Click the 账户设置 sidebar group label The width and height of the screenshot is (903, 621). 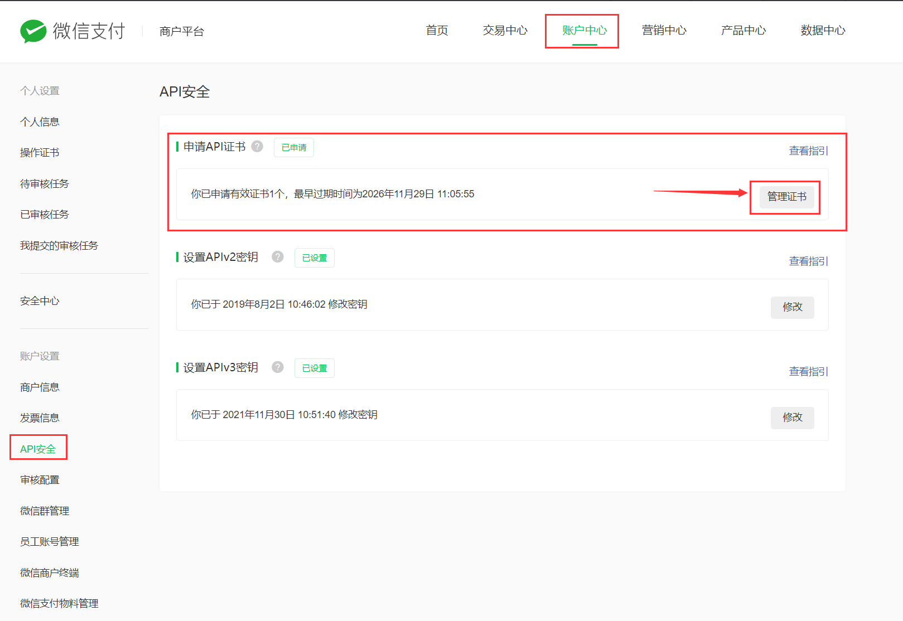(x=40, y=356)
